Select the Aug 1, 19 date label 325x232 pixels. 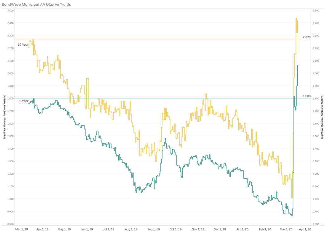point(131,229)
